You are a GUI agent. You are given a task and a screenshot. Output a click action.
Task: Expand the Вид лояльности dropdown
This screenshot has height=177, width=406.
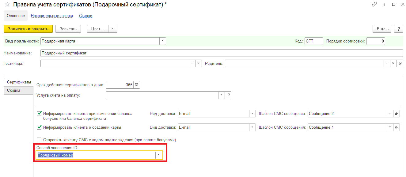tap(162, 41)
